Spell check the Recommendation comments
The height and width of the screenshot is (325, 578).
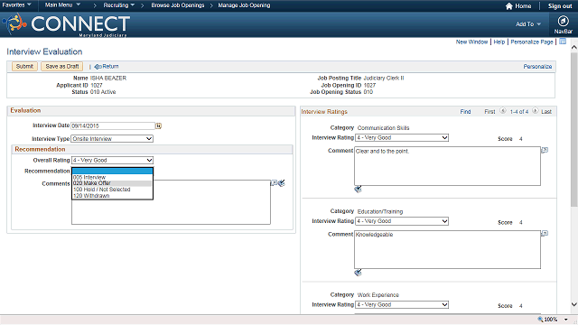point(282,183)
